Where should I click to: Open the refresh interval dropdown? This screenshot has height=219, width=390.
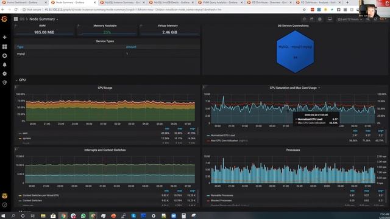[383, 19]
